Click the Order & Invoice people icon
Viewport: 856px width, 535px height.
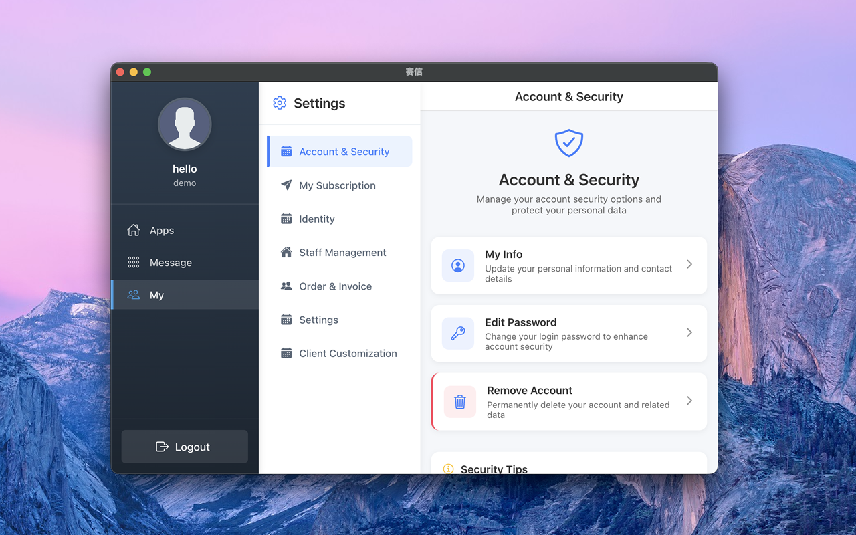pos(286,286)
